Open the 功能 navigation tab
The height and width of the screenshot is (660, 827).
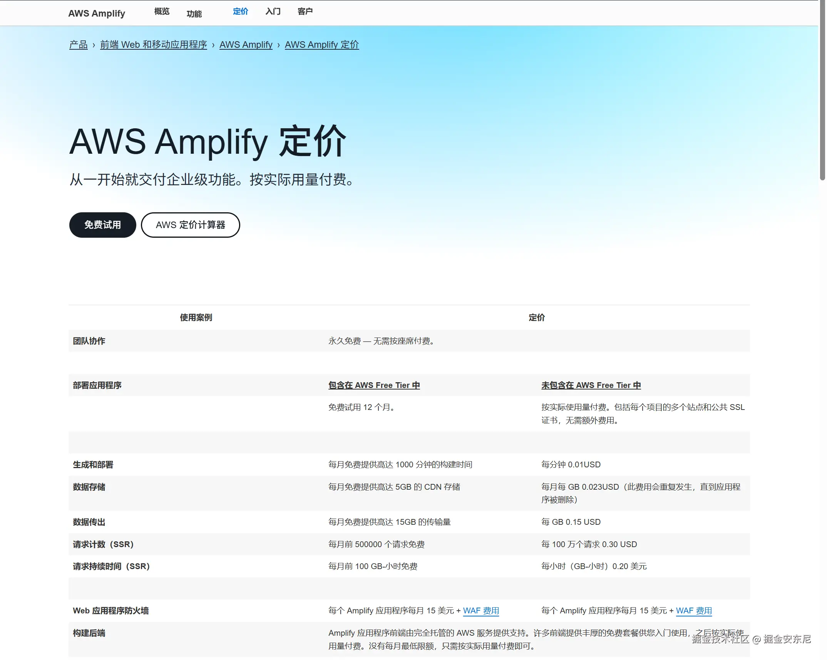[194, 14]
